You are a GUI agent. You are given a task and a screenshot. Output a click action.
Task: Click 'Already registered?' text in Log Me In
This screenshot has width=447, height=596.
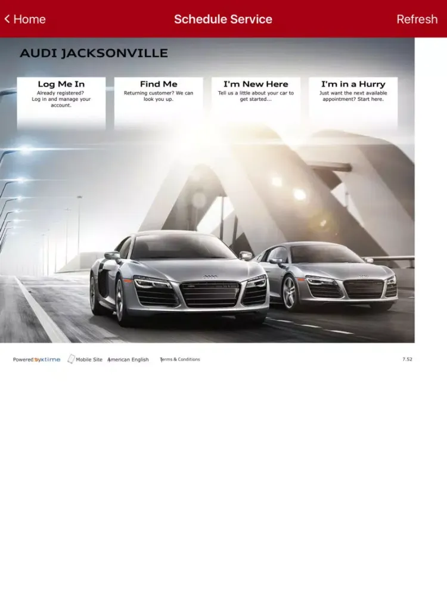(60, 93)
